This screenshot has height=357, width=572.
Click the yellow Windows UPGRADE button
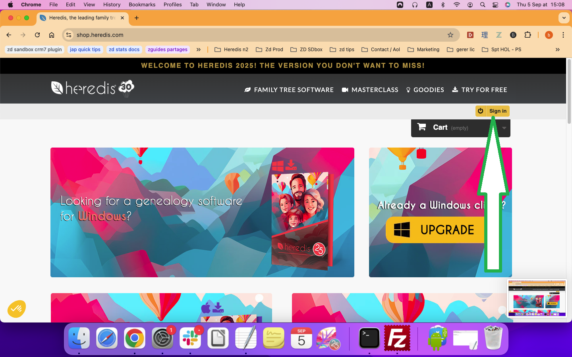pyautogui.click(x=435, y=230)
